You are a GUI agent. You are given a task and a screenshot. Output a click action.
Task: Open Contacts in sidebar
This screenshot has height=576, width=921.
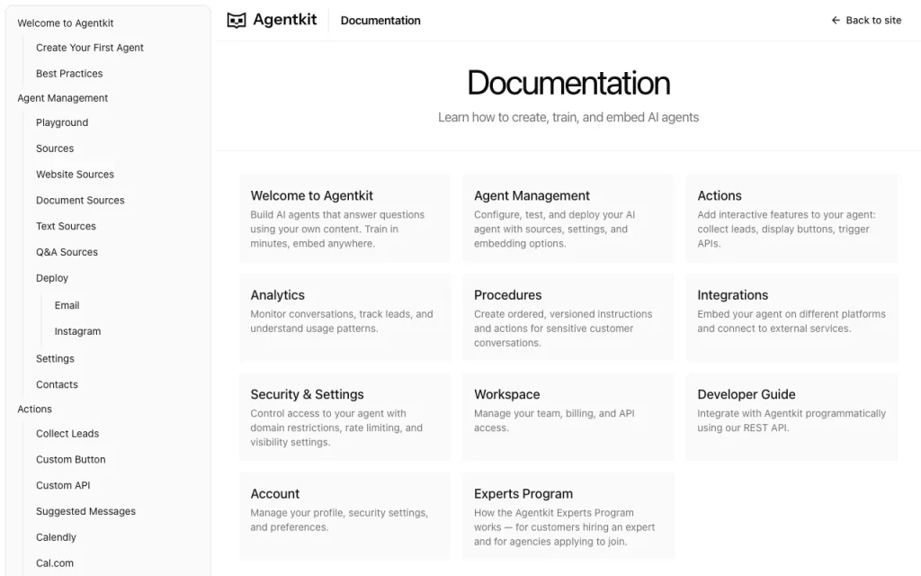(x=57, y=384)
